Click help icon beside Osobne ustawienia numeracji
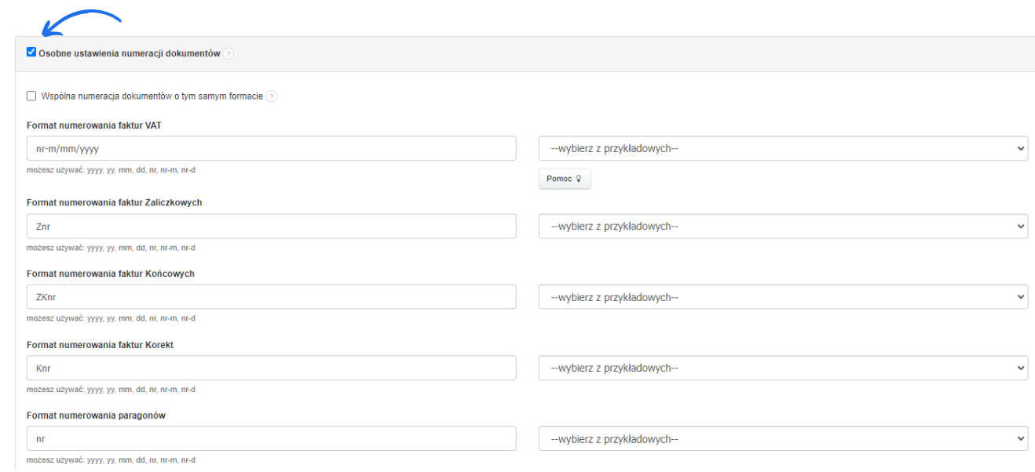This screenshot has height=472, width=1035. coord(229,54)
